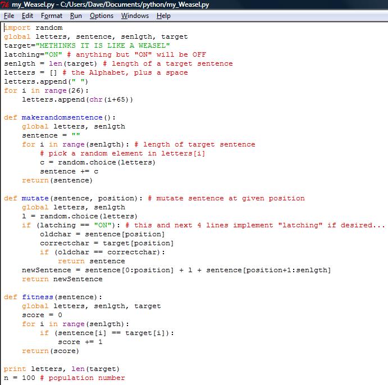Click the 'return(sentence)' line

[57, 181]
